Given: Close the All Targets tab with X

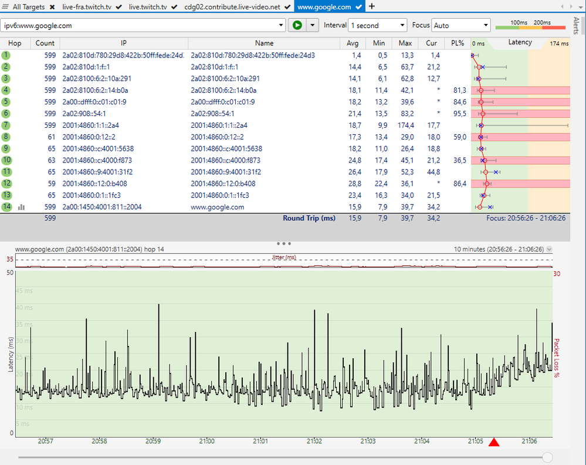Looking at the screenshot, I should (52, 6).
